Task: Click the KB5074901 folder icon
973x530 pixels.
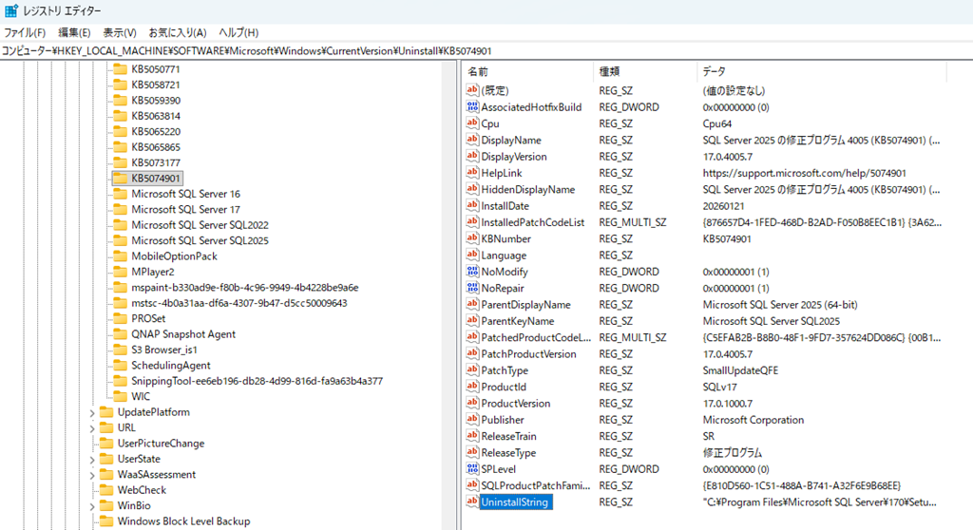Action: tap(120, 178)
